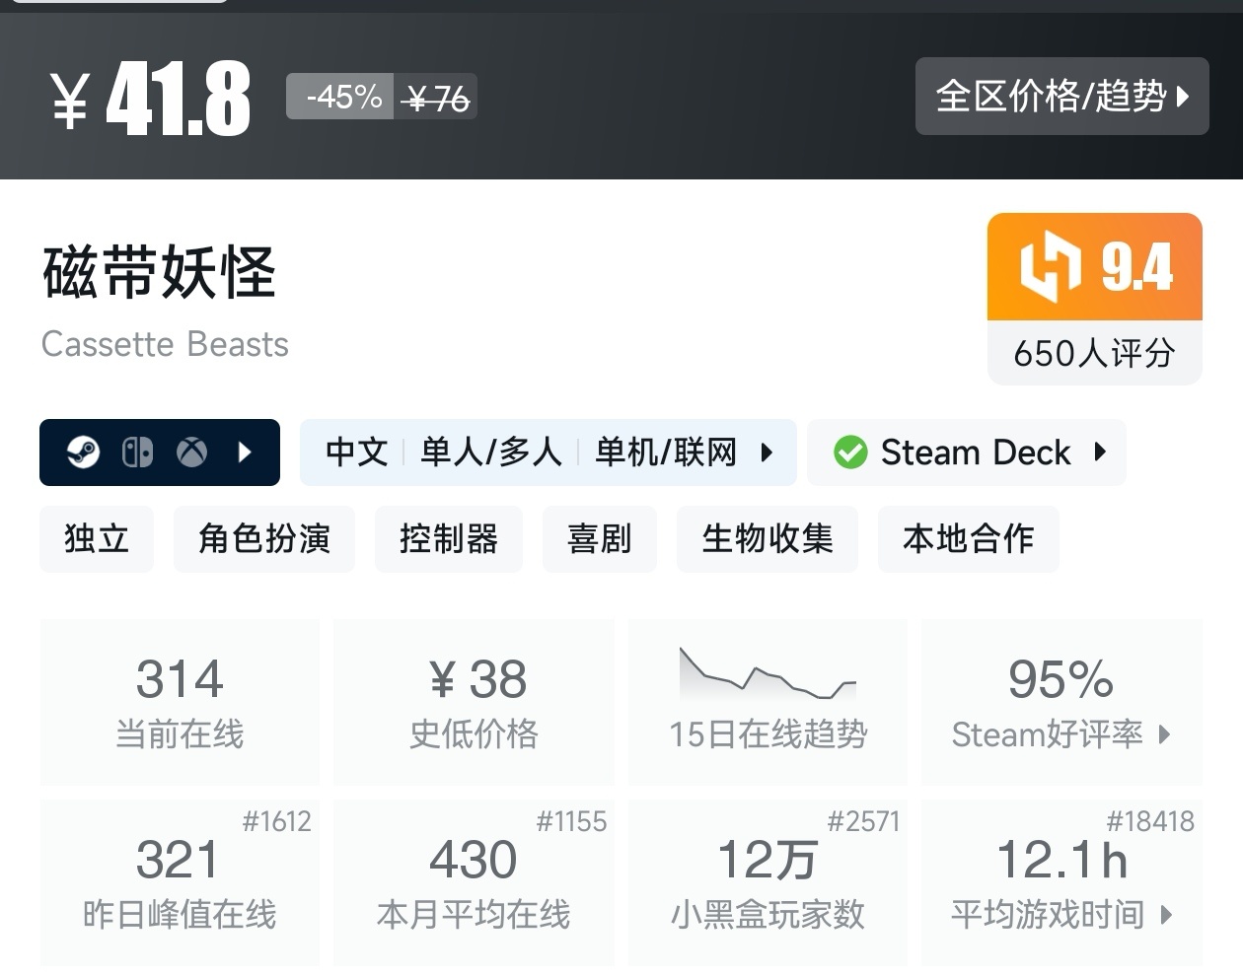Select the 本地合作 tag
The height and width of the screenshot is (976, 1243).
point(968,539)
